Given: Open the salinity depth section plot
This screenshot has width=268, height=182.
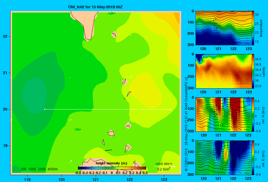Looking at the screenshot, I should tap(224, 71).
